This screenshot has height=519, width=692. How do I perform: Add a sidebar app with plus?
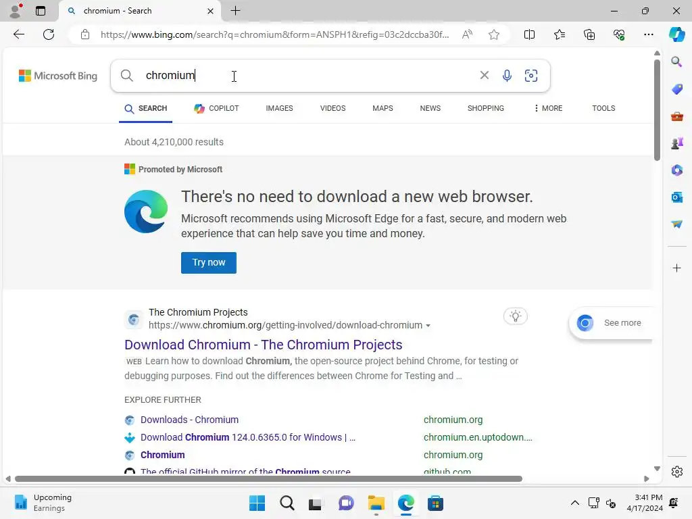pos(676,268)
